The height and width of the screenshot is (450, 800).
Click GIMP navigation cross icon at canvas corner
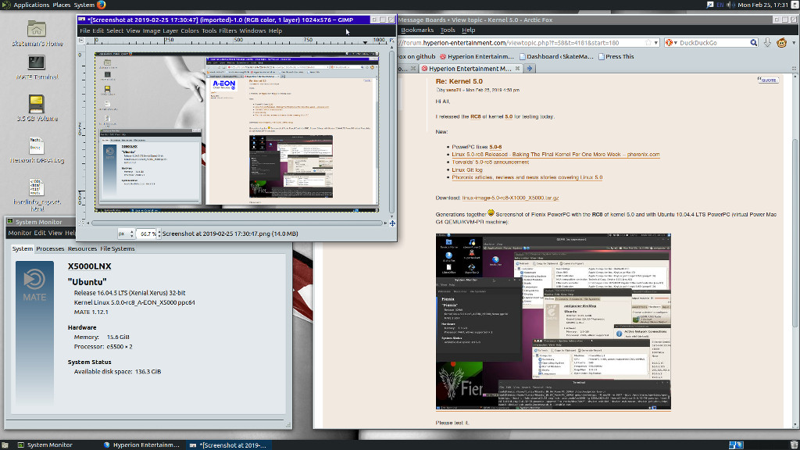tap(392, 223)
